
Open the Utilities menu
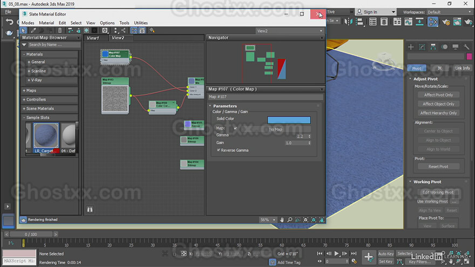tap(141, 23)
